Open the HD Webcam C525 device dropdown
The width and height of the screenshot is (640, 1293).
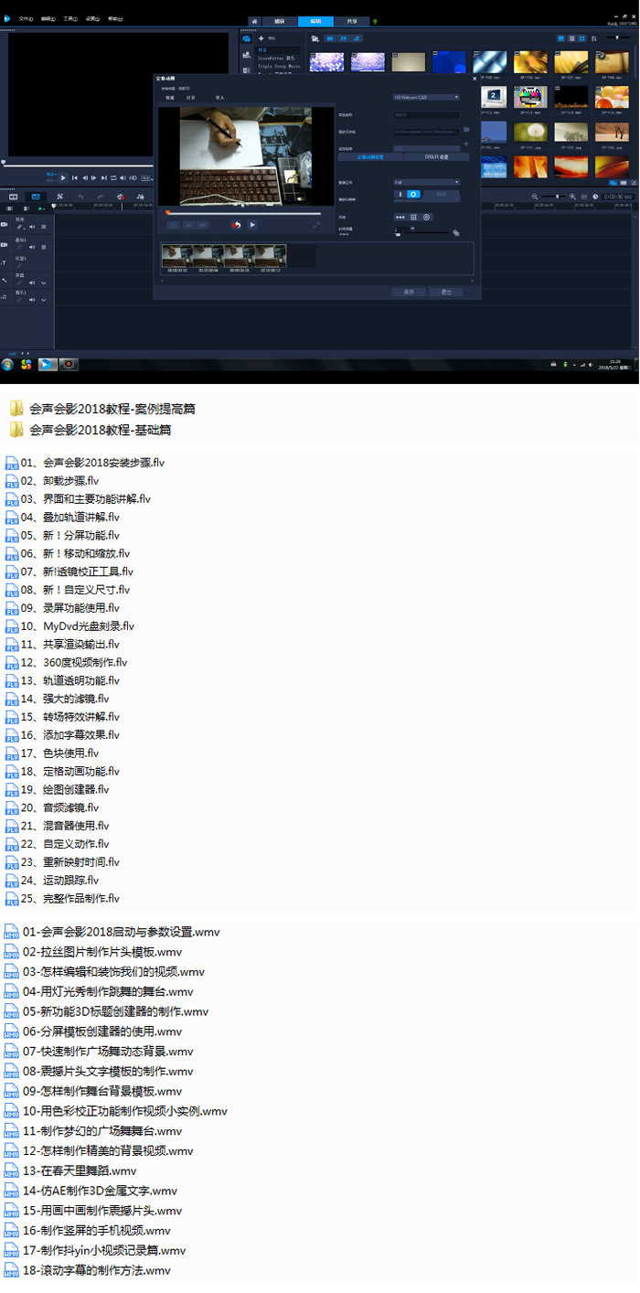pos(426,96)
